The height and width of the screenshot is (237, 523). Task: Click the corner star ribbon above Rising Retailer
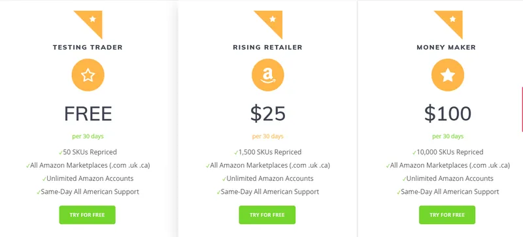[268, 25]
